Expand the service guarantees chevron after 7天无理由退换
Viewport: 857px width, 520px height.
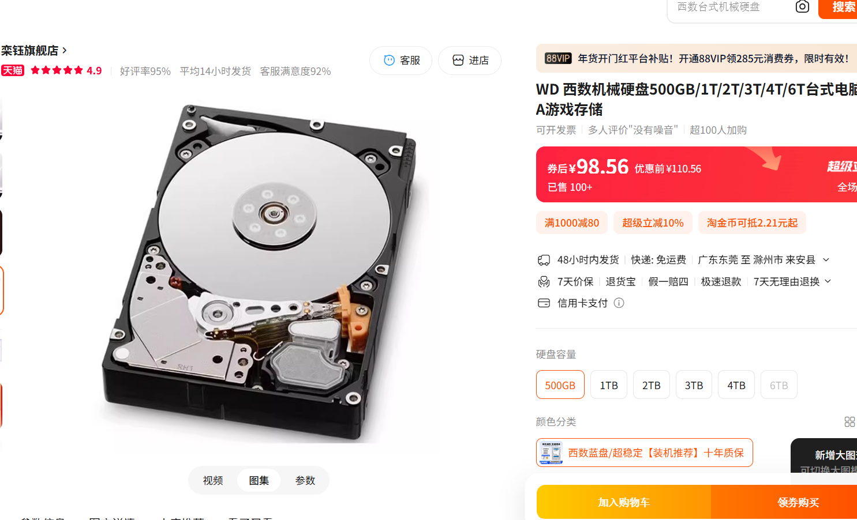828,281
